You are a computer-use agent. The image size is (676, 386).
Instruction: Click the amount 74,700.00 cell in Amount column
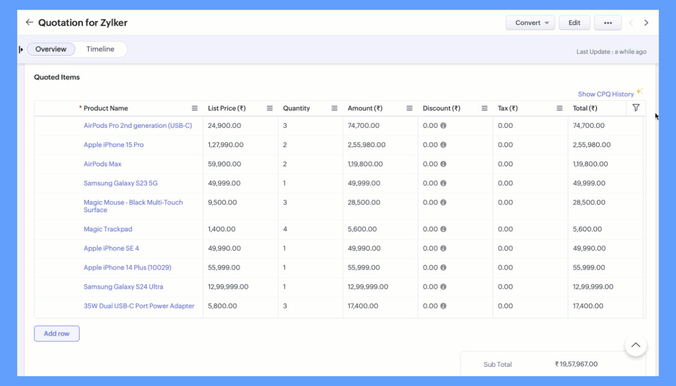pos(364,125)
